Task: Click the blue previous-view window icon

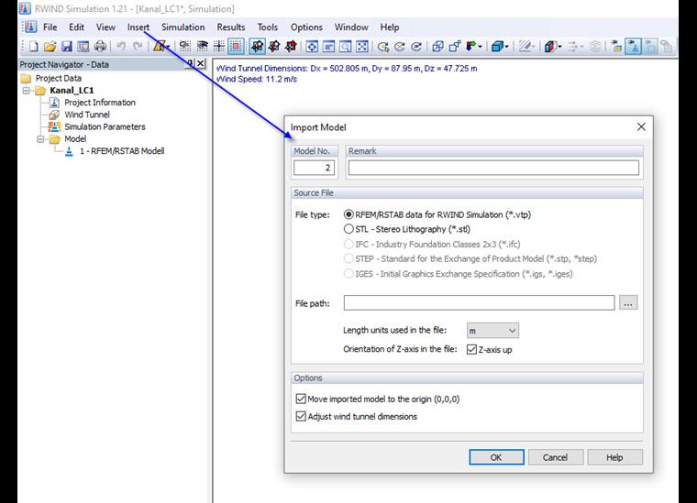Action: [x=328, y=46]
